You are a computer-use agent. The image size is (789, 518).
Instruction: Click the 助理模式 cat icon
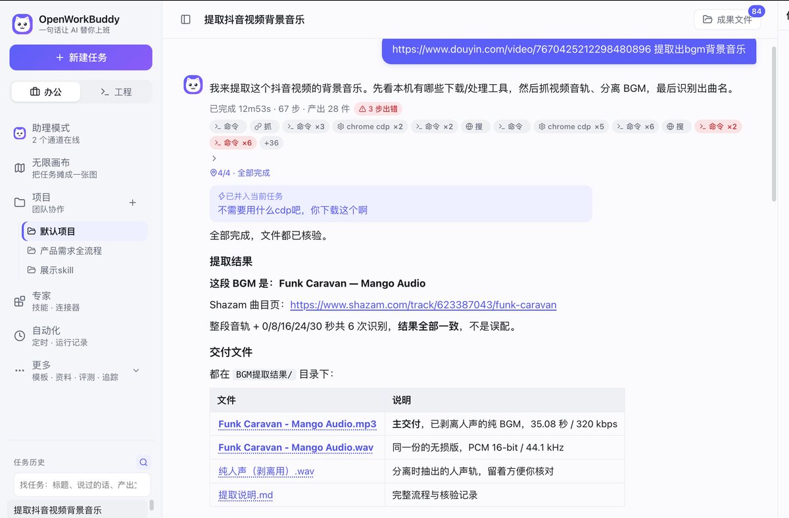coord(20,133)
